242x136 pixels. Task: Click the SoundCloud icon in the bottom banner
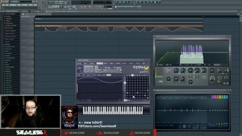99,133
